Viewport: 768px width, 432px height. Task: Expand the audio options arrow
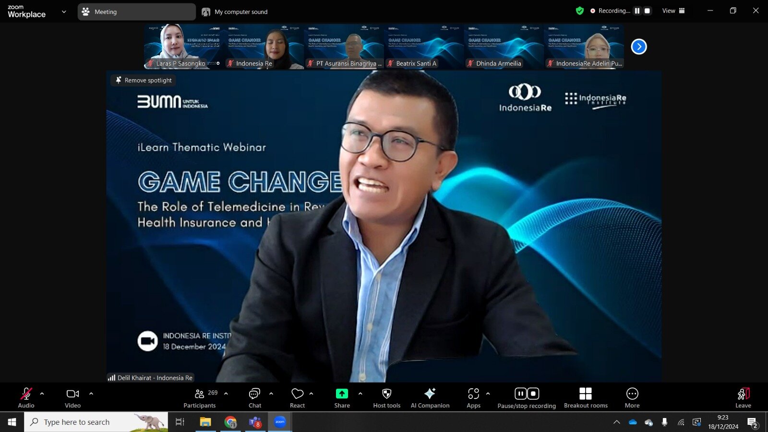click(42, 394)
